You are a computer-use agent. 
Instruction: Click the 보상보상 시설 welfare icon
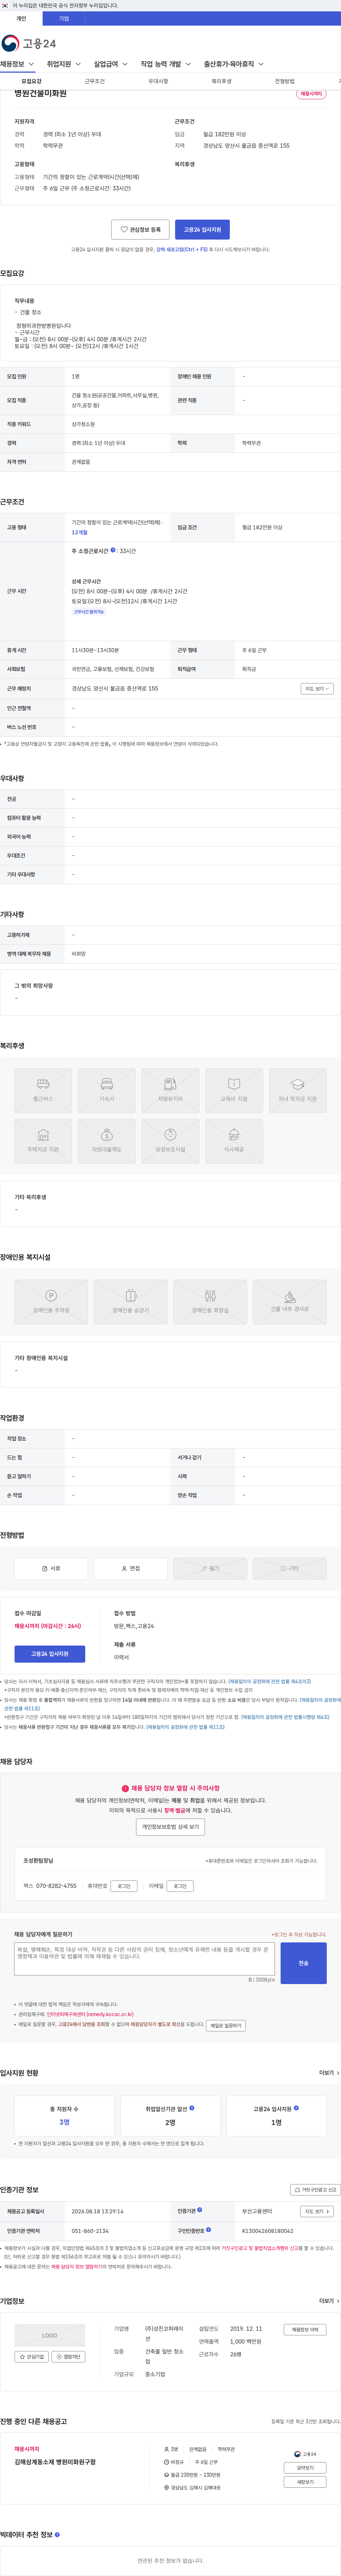tap(170, 1141)
